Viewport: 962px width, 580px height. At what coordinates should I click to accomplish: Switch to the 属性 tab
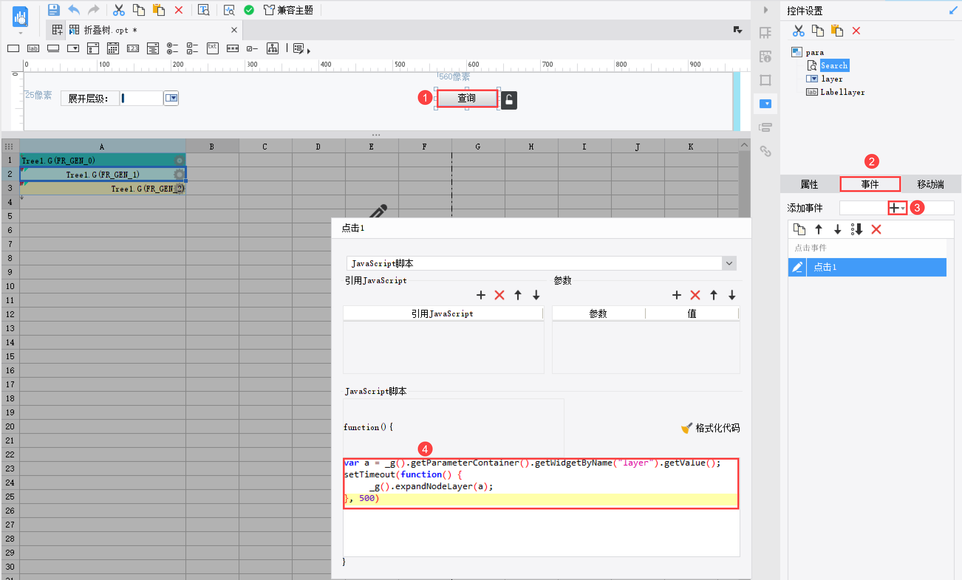pyautogui.click(x=809, y=184)
